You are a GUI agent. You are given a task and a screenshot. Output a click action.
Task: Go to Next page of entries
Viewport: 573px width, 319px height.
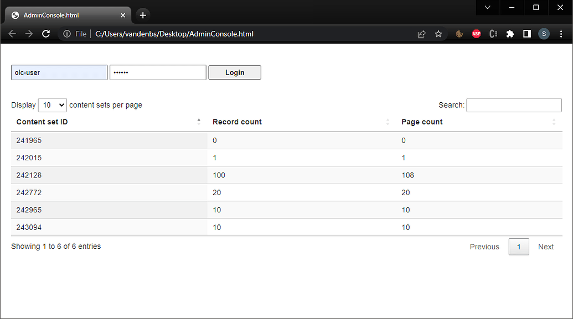(x=546, y=247)
